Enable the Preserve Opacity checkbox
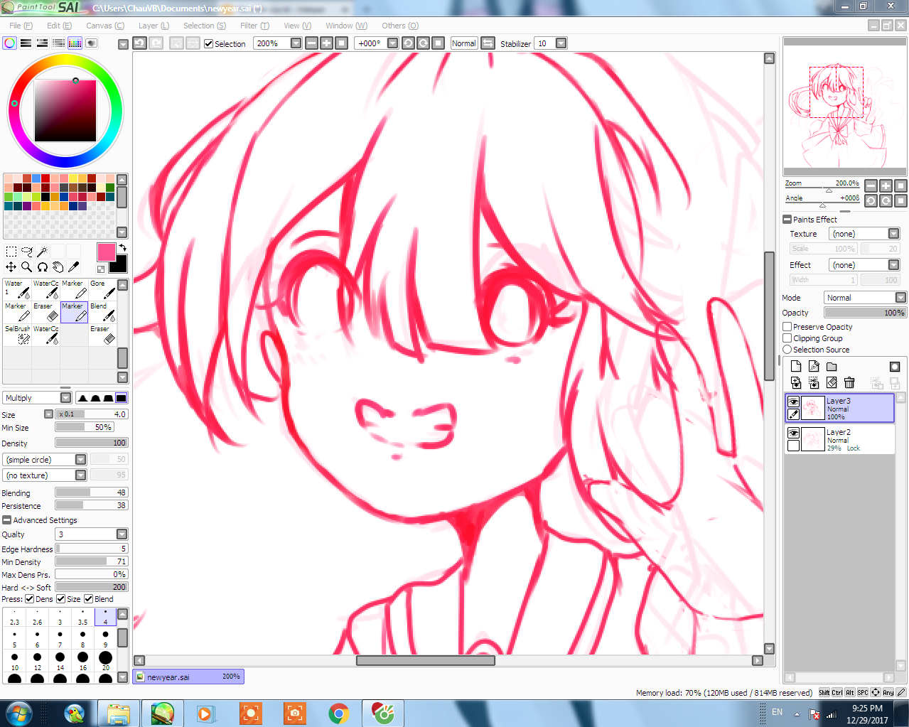 click(x=787, y=327)
